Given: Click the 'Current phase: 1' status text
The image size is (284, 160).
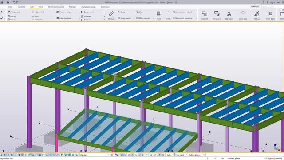Looking at the screenshot, I should pos(235,158).
